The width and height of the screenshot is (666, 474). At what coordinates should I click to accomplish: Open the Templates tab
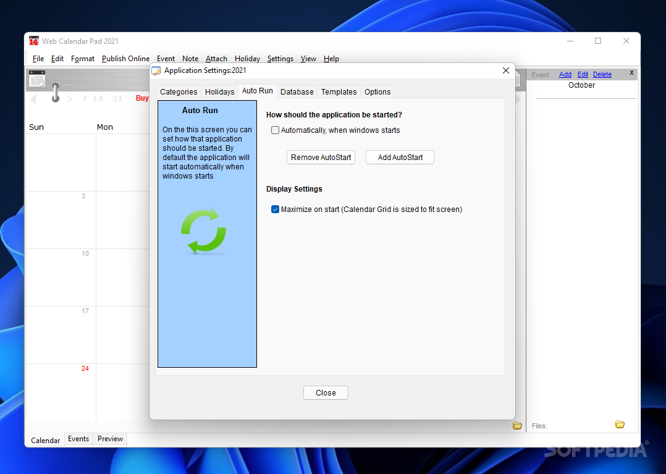(339, 91)
